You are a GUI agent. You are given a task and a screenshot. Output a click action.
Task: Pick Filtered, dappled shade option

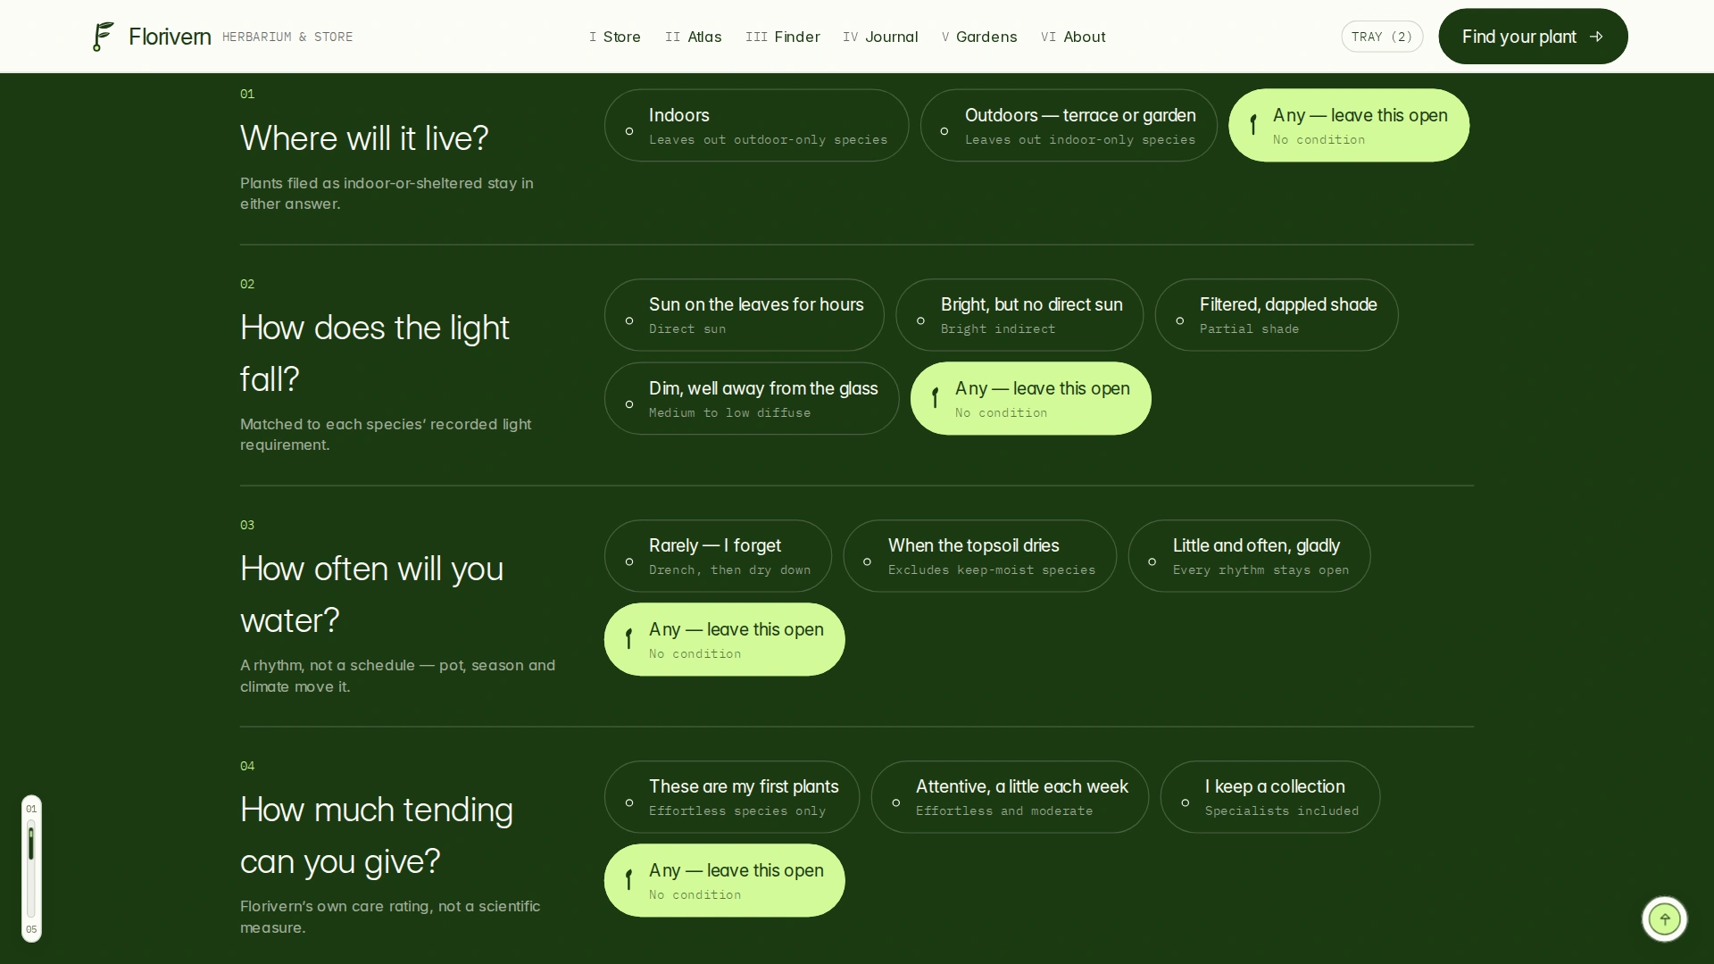click(x=1277, y=315)
